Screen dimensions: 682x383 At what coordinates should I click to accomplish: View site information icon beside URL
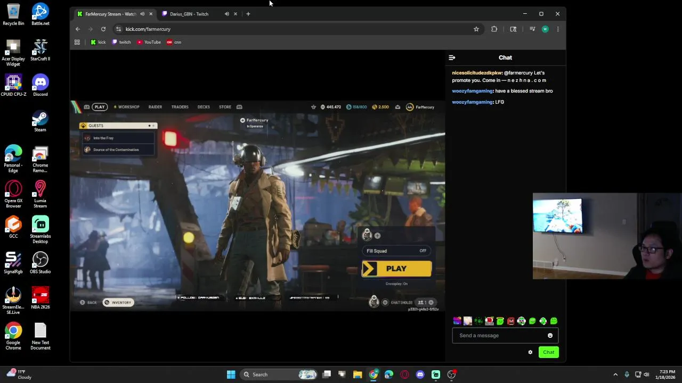[119, 29]
